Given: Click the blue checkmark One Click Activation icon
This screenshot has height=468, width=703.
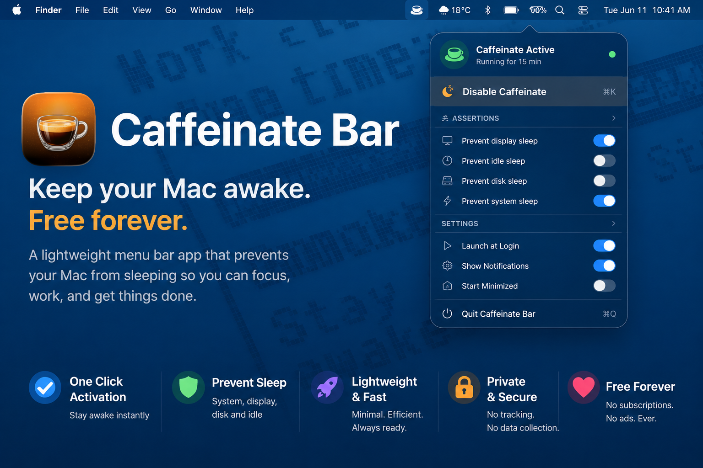Looking at the screenshot, I should coord(45,388).
